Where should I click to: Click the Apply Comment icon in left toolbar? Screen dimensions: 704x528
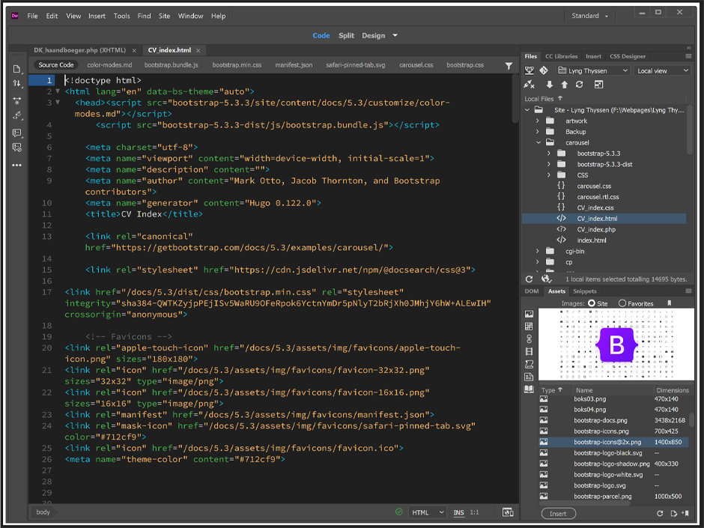tap(16, 133)
